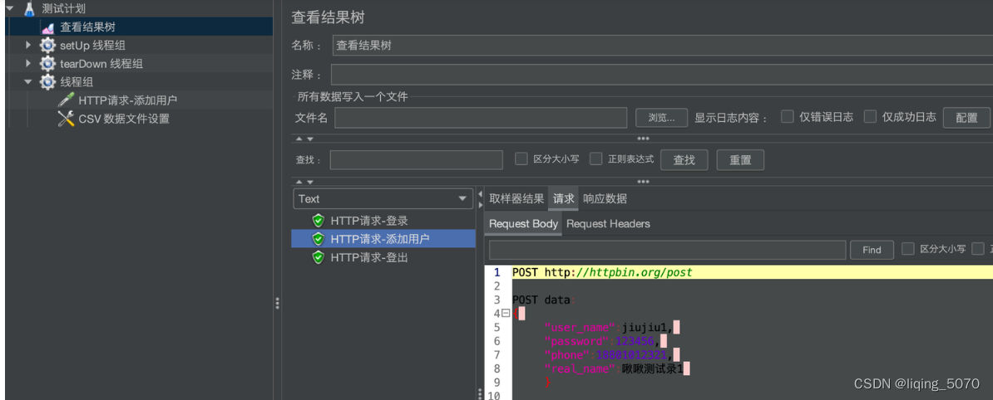Select tearDown 线程组 in tree
Screen dimensions: 993x400
click(101, 64)
